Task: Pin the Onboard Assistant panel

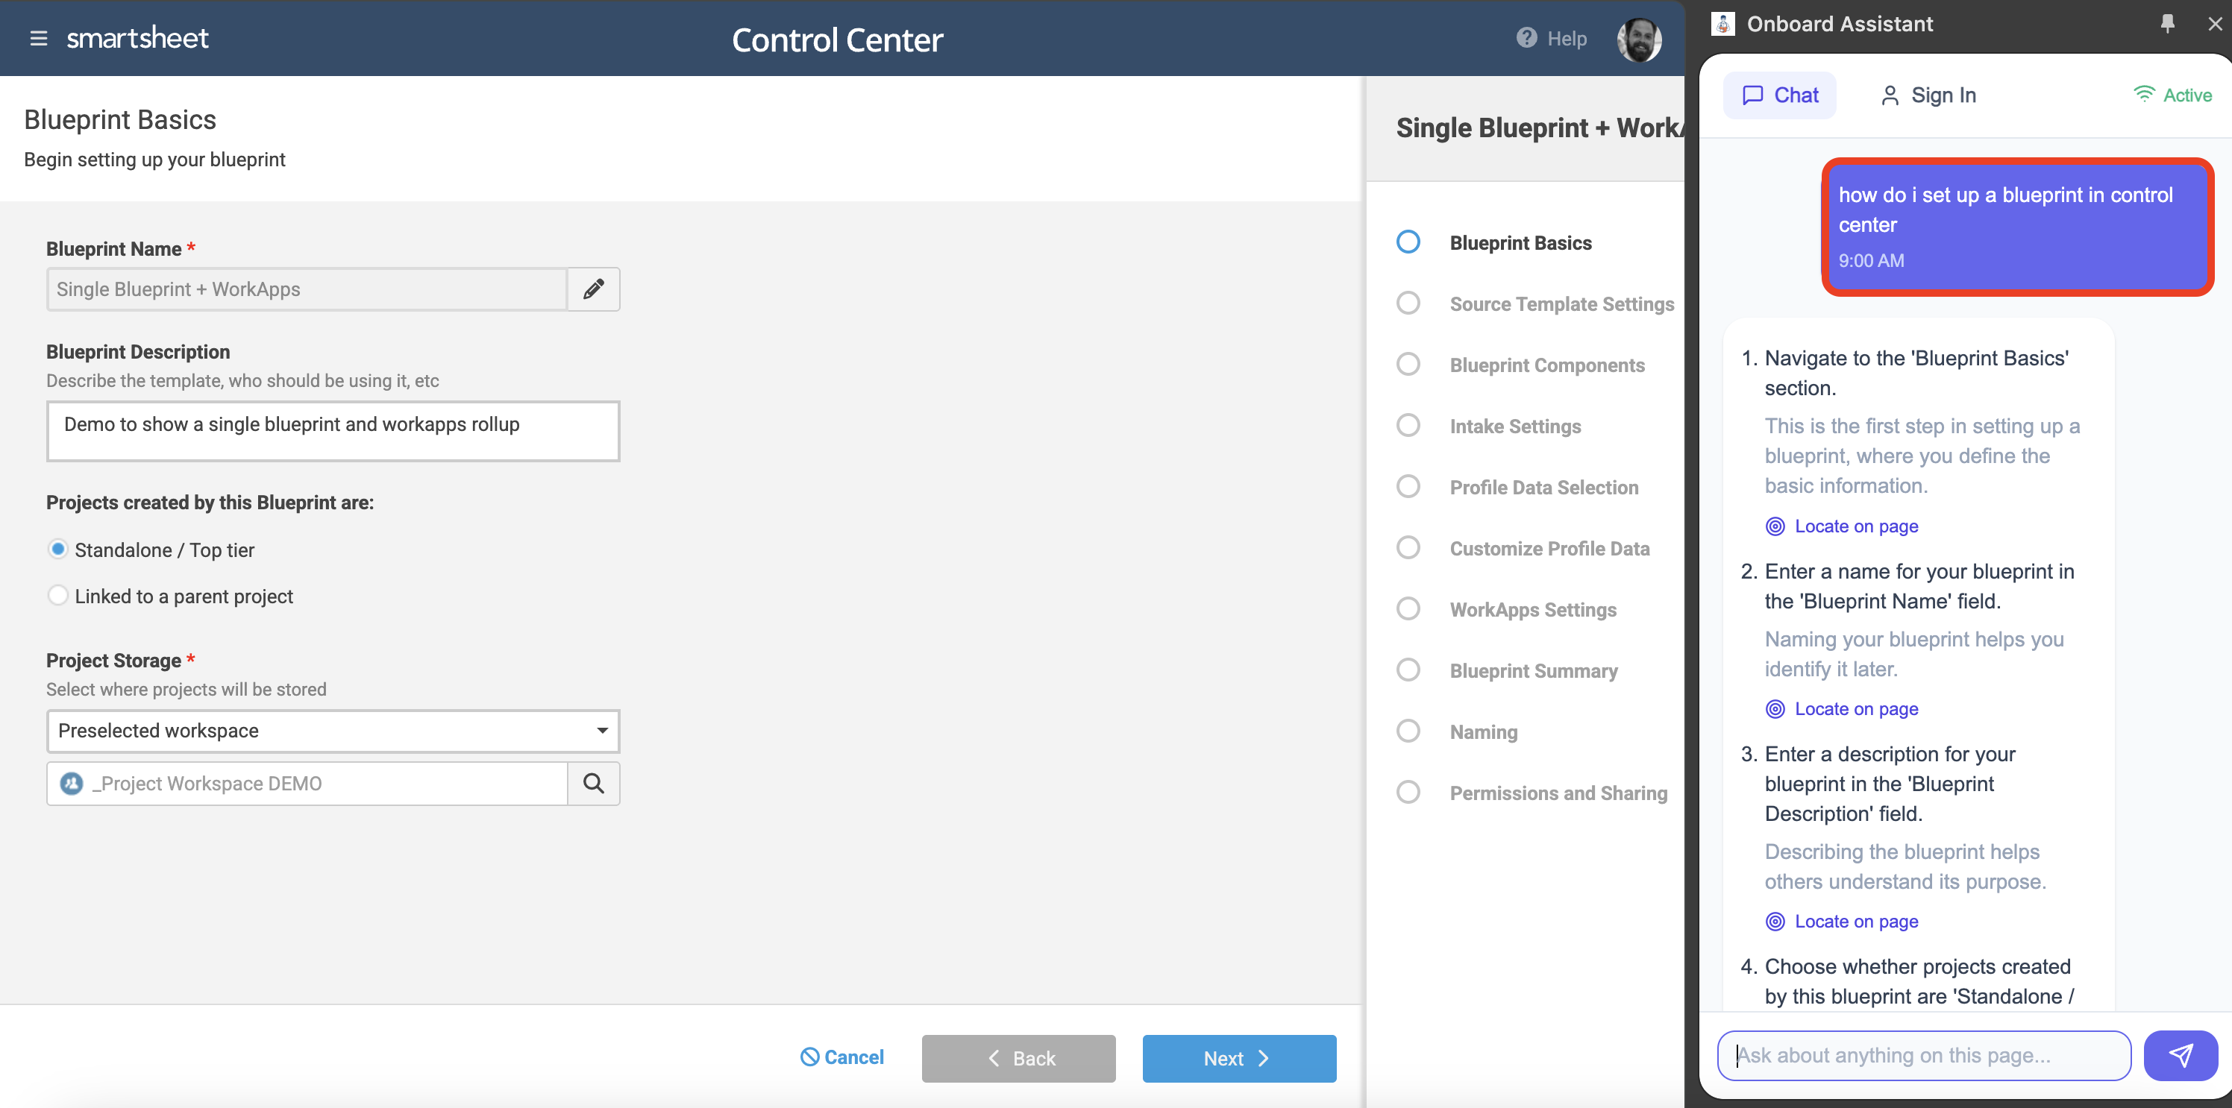Action: [x=2167, y=23]
